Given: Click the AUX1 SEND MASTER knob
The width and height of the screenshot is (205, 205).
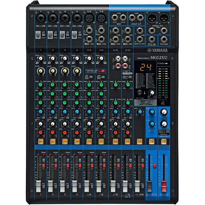Looking at the screenshot, I should (152, 112).
